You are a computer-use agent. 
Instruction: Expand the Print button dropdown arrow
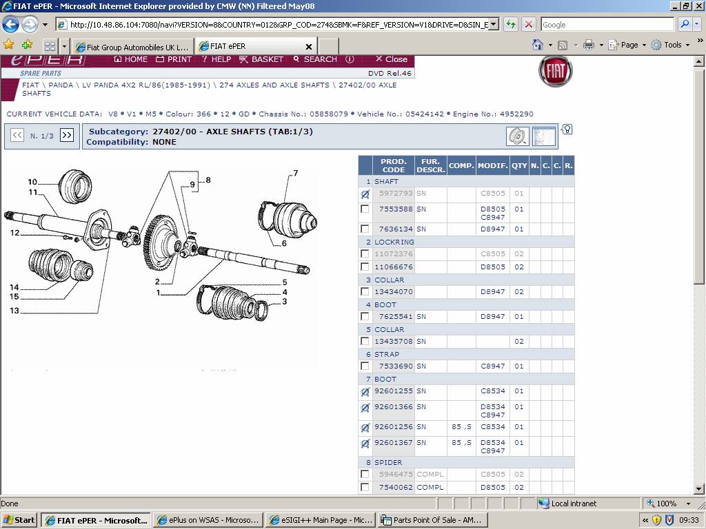pos(601,45)
